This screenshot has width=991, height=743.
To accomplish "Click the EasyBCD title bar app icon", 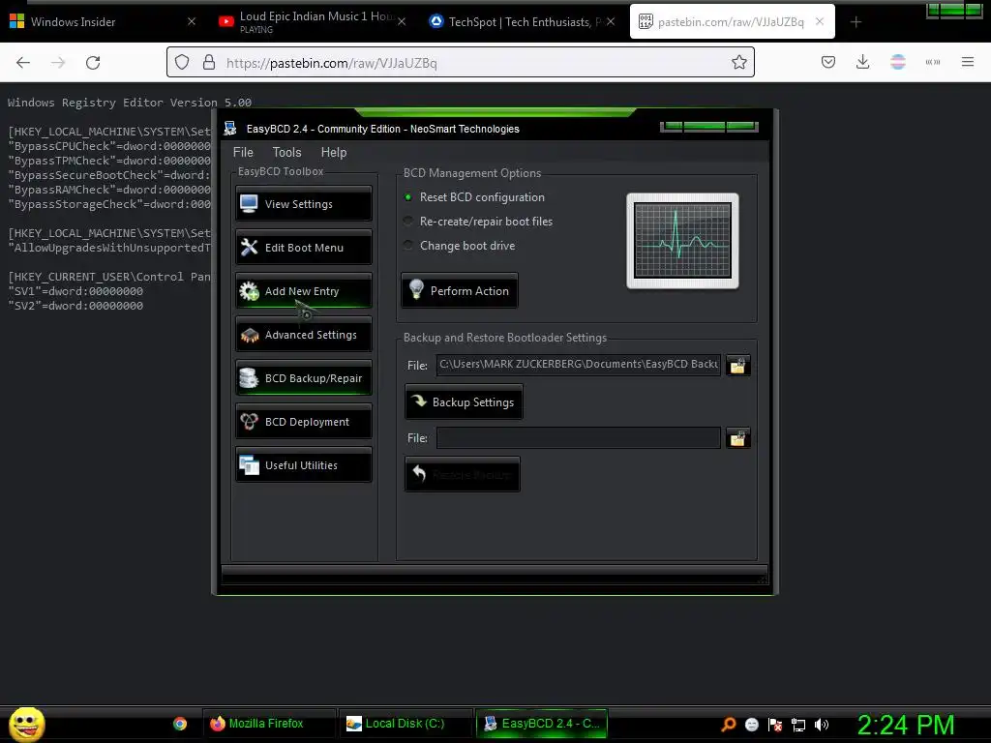I will [230, 129].
